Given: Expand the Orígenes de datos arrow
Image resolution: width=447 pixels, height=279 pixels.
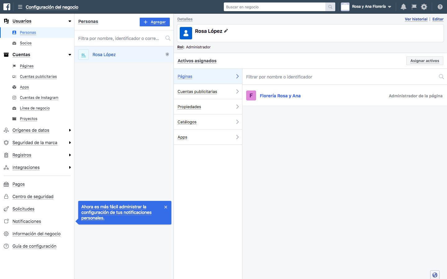Looking at the screenshot, I should (x=70, y=130).
